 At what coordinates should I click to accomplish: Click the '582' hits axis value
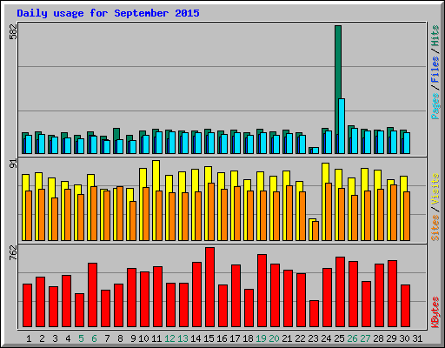(14, 31)
